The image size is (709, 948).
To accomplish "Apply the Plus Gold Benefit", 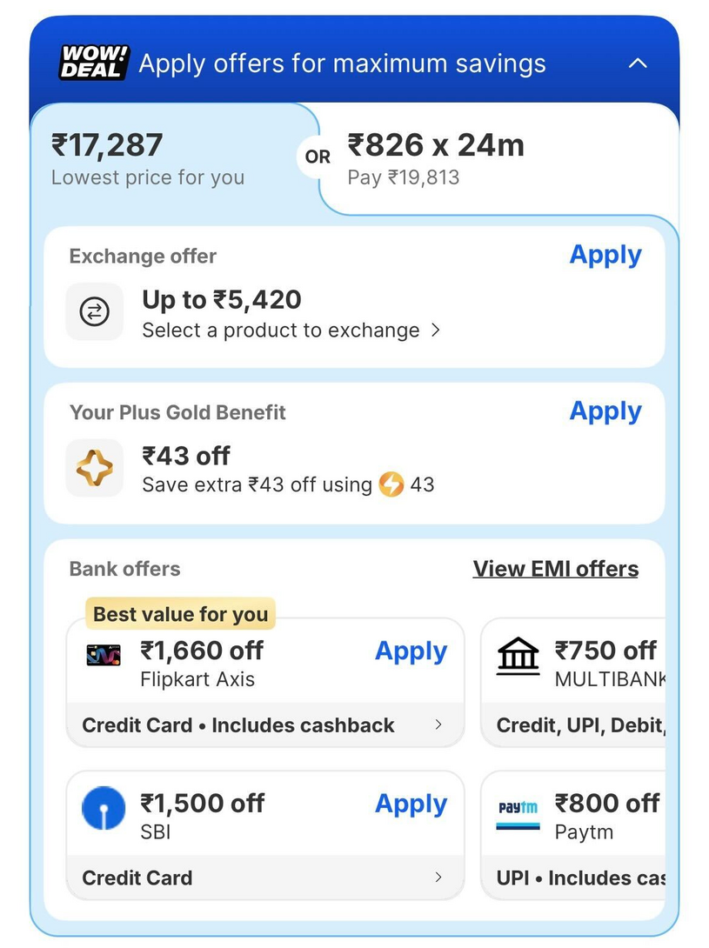I will click(605, 411).
